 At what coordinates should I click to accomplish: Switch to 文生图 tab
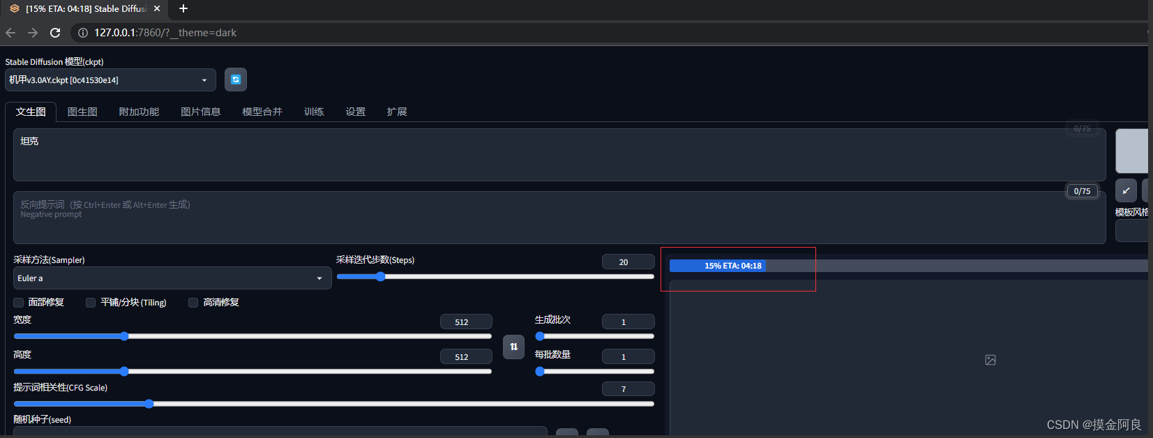(31, 112)
